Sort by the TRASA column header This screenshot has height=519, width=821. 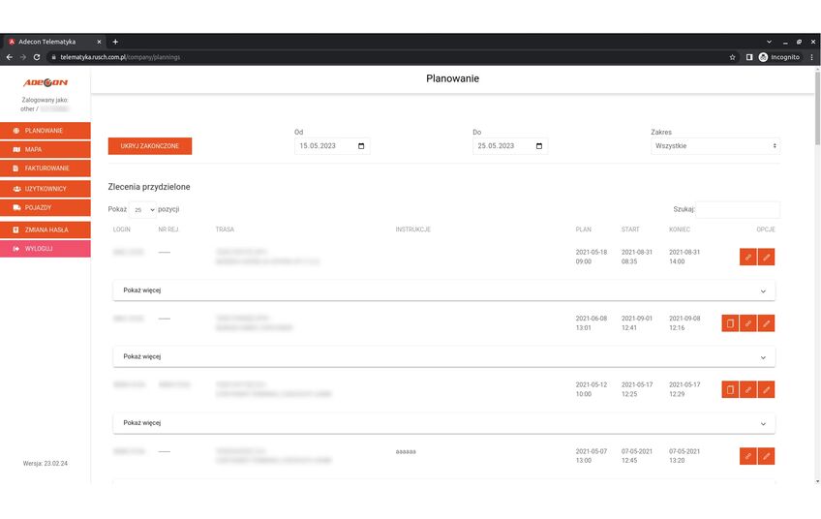point(225,229)
